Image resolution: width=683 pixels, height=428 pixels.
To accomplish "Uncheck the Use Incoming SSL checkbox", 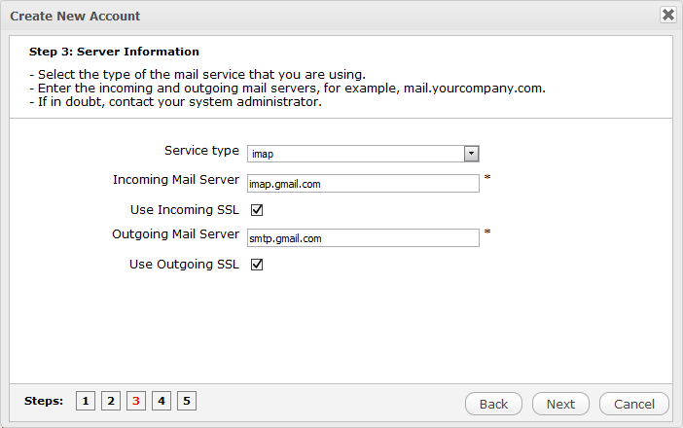I will [x=257, y=210].
